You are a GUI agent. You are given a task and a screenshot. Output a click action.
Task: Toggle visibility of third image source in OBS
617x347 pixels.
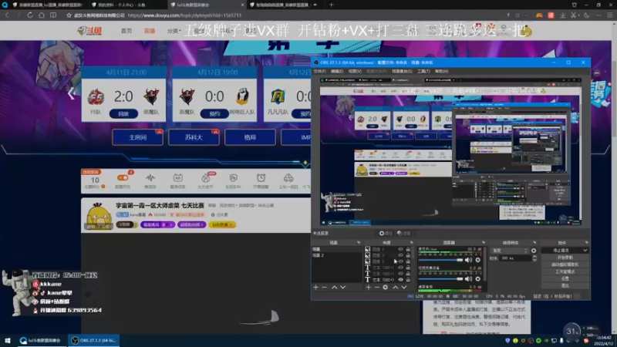(x=400, y=261)
